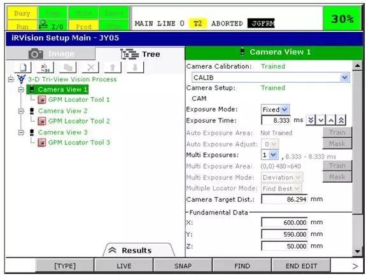Click the new document icon in tree toolbar
The width and height of the screenshot is (366, 275).
(x=23, y=67)
